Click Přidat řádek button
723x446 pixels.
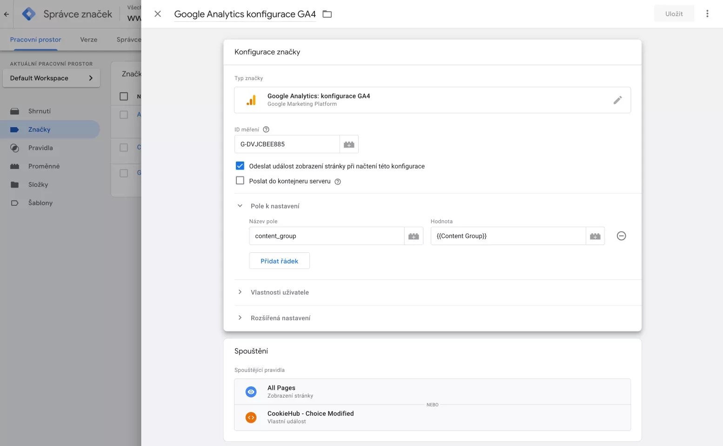coord(279,261)
